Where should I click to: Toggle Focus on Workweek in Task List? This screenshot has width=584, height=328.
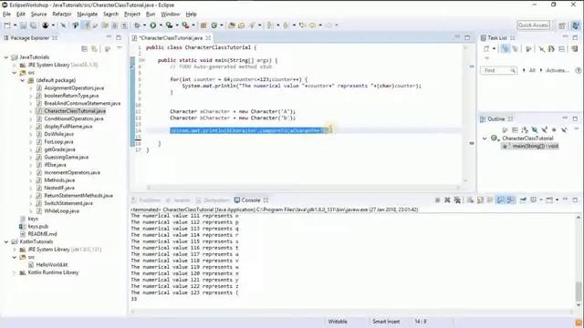[528, 48]
